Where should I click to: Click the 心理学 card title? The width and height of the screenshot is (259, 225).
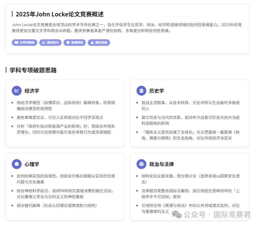coord(32,164)
